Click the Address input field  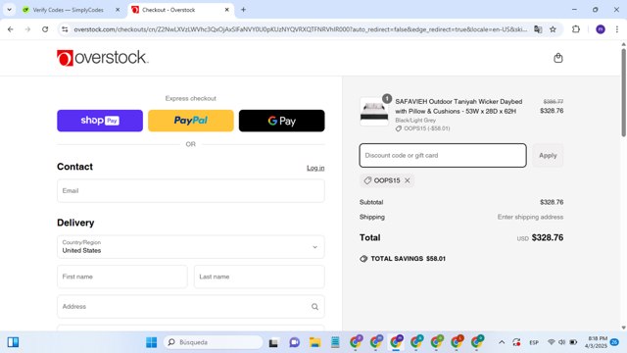point(191,307)
